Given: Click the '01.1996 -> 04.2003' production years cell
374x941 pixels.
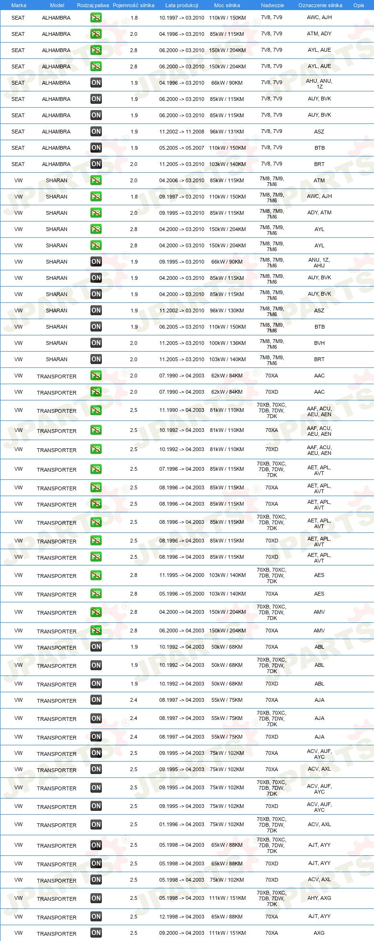Looking at the screenshot, I should pos(182,824).
